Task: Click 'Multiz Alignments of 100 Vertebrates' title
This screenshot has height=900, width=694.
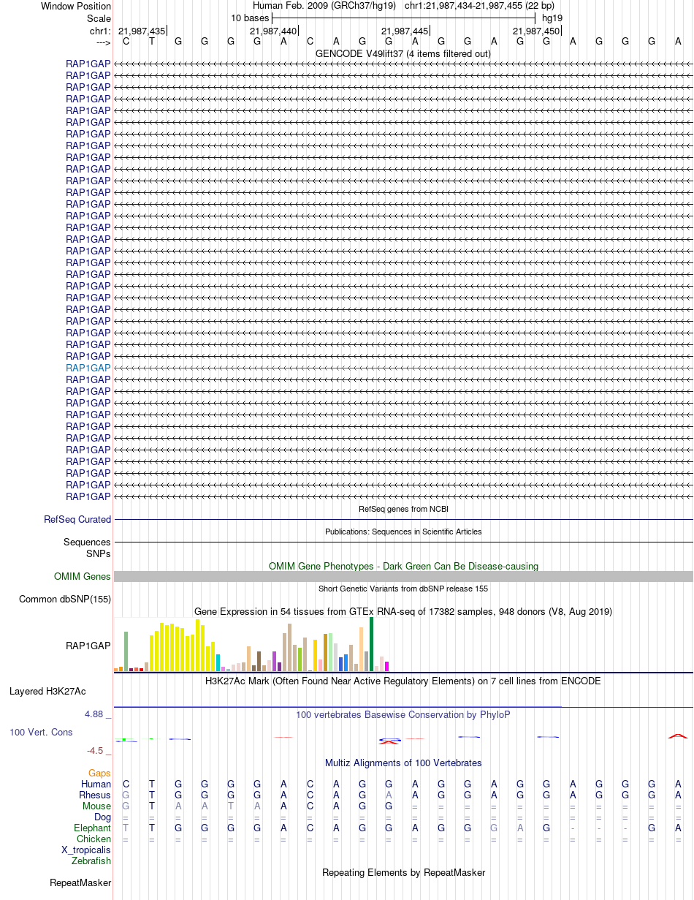Action: [x=403, y=763]
